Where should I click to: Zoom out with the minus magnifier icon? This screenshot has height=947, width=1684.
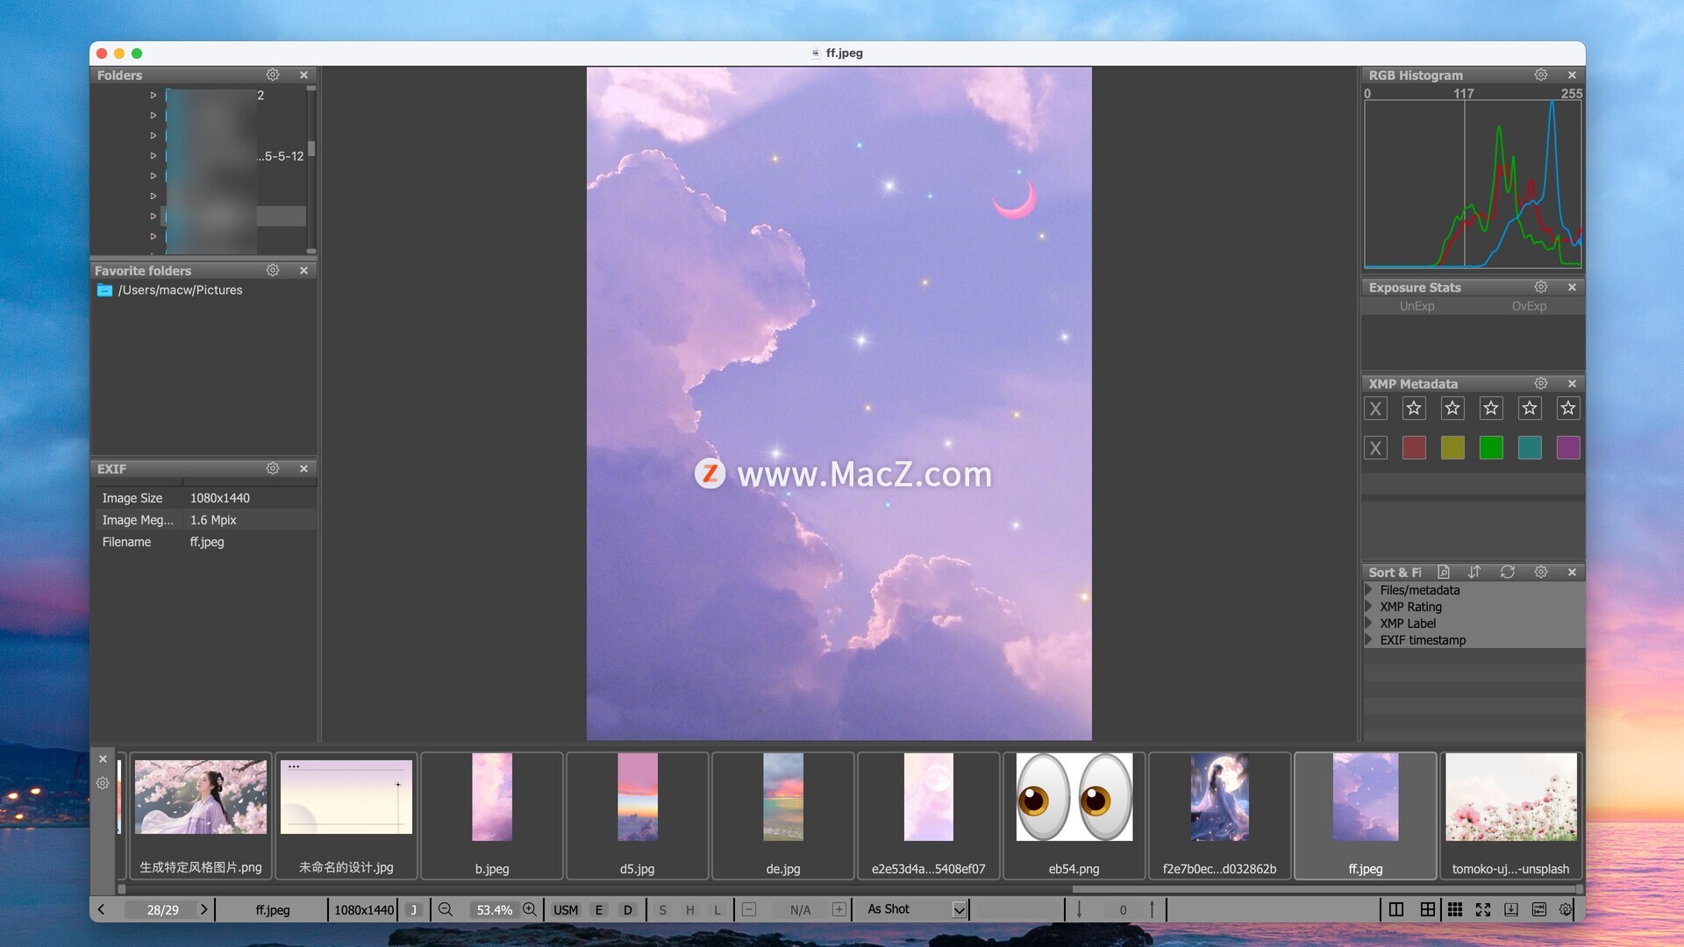pyautogui.click(x=446, y=909)
